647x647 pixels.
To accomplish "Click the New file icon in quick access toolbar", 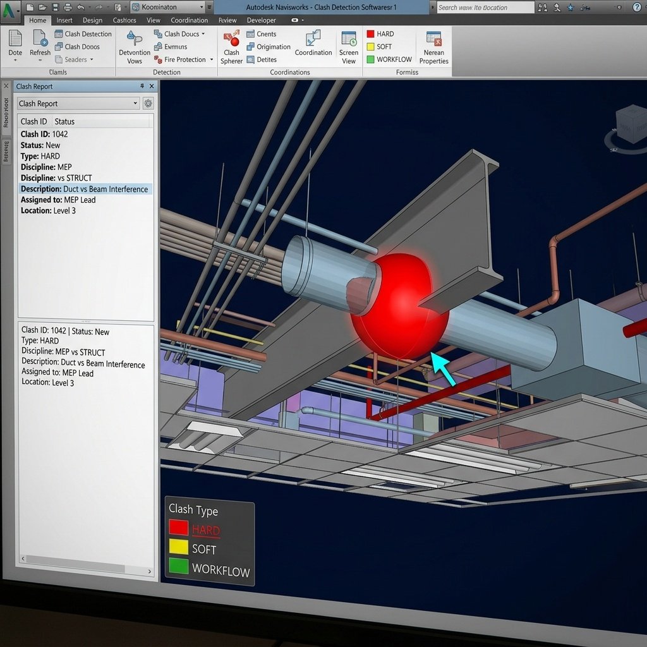I will tap(30, 7).
